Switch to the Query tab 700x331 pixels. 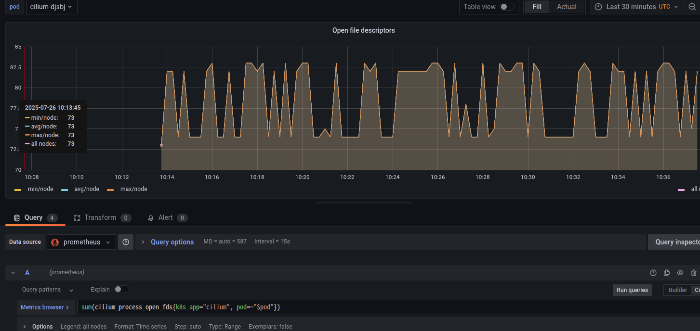pos(35,218)
